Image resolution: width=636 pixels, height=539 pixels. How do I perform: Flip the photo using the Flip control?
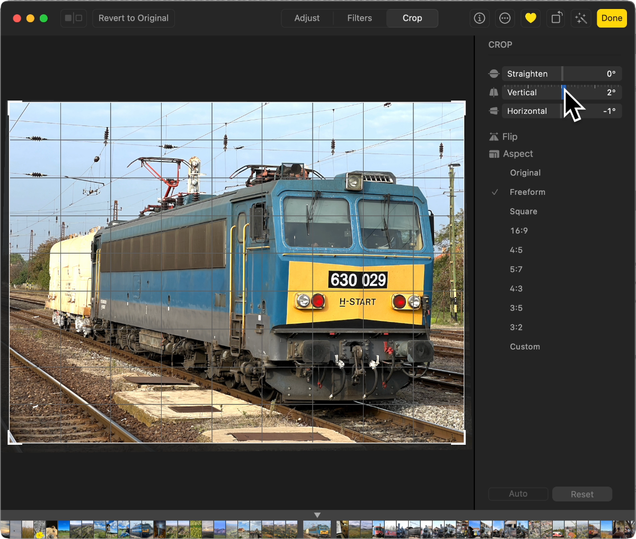[503, 137]
